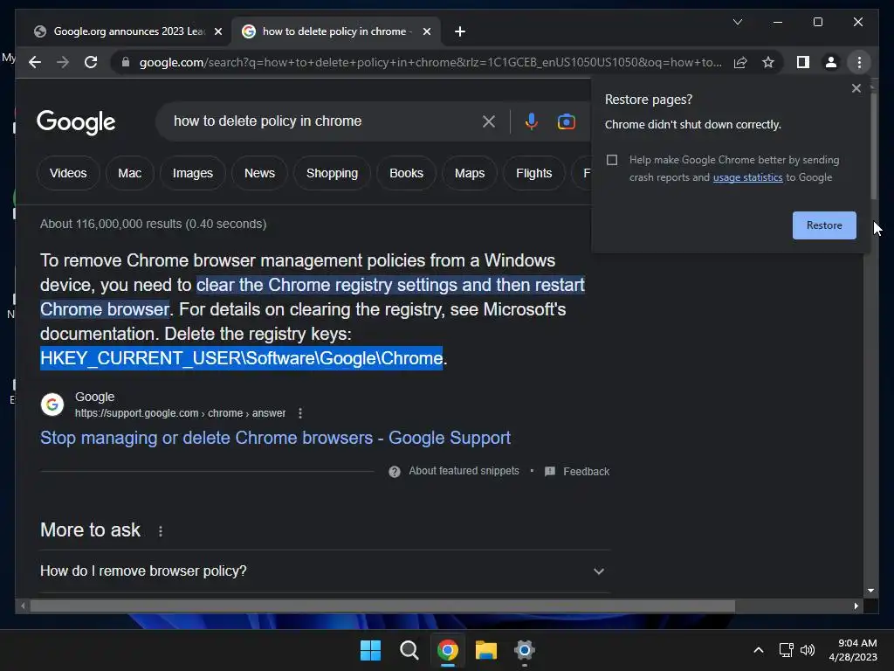
Task: Close the Google.org announces tab
Action: tap(217, 31)
